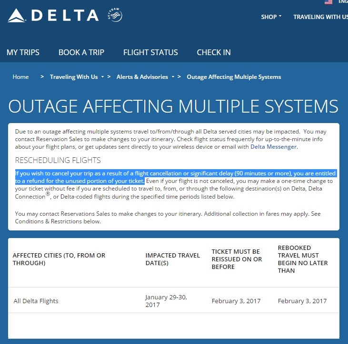Open the CHECK IN tab
The height and width of the screenshot is (344, 348).
coord(214,52)
